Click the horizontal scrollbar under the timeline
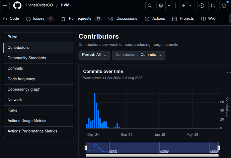The image size is (231, 158). (152, 155)
